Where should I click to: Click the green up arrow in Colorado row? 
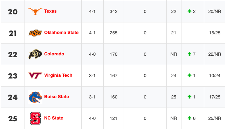(x=190, y=54)
